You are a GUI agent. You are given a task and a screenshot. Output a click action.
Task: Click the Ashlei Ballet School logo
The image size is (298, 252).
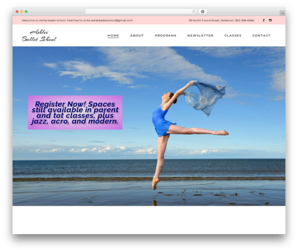tap(39, 36)
